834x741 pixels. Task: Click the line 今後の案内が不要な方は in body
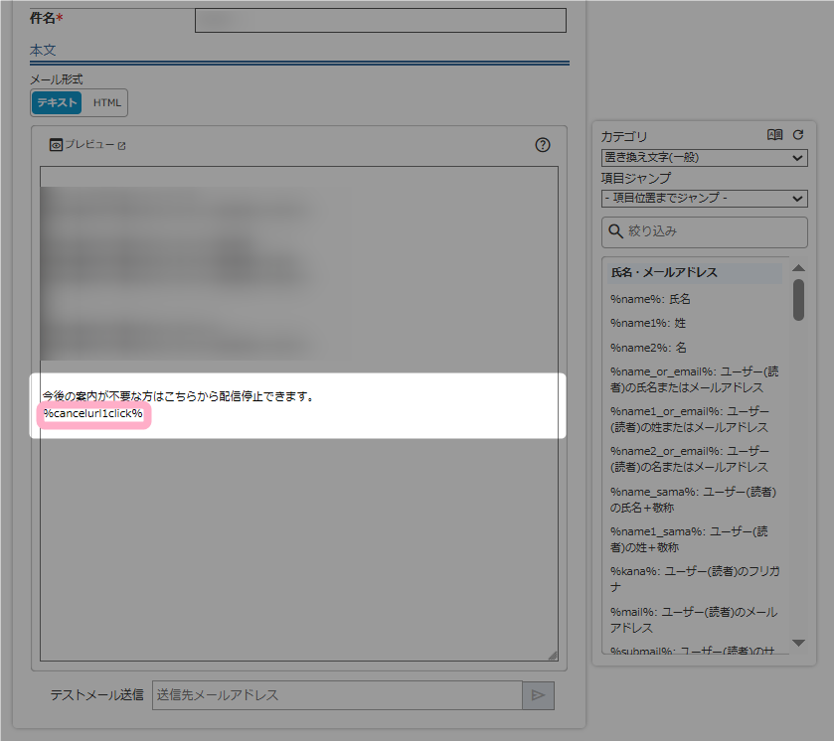point(179,396)
